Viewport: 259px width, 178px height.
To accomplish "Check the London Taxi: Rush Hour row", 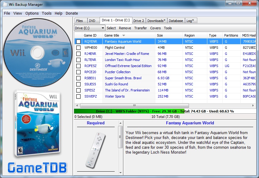I will click(x=78, y=60).
